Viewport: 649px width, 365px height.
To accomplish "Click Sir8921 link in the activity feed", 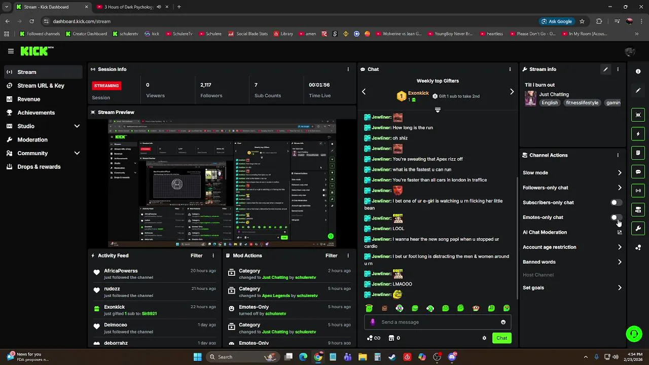I will point(149,314).
